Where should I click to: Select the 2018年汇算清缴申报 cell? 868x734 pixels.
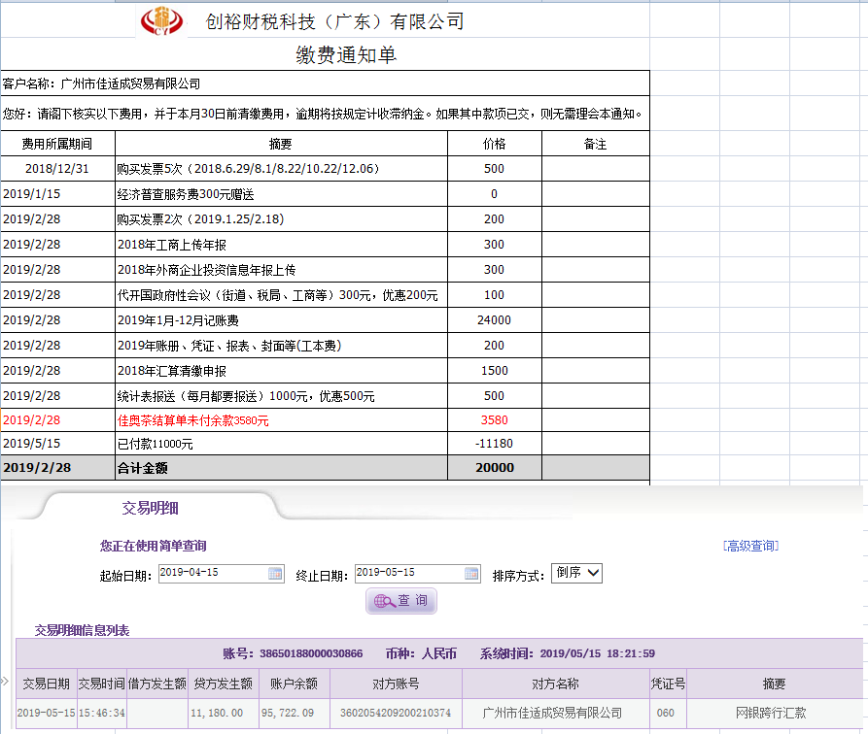tap(281, 371)
